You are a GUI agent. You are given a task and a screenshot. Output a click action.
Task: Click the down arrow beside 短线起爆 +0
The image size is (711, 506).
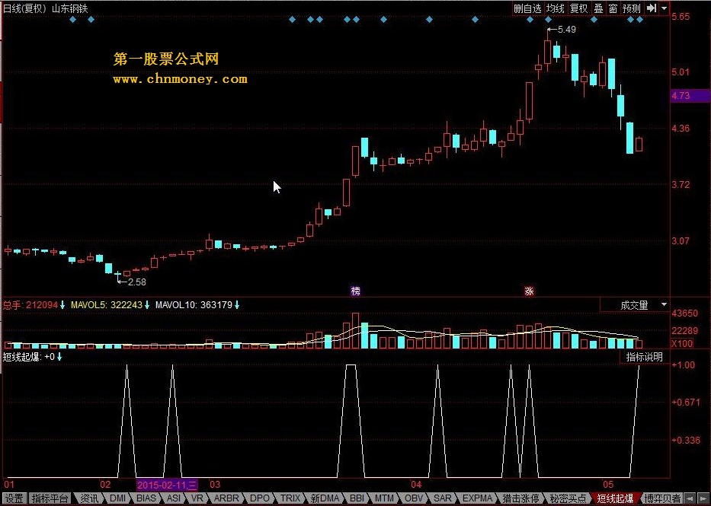coord(59,357)
